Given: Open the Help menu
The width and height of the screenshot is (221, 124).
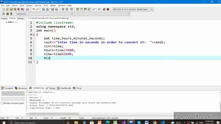Looking at the screenshot, I should click(x=69, y=6).
